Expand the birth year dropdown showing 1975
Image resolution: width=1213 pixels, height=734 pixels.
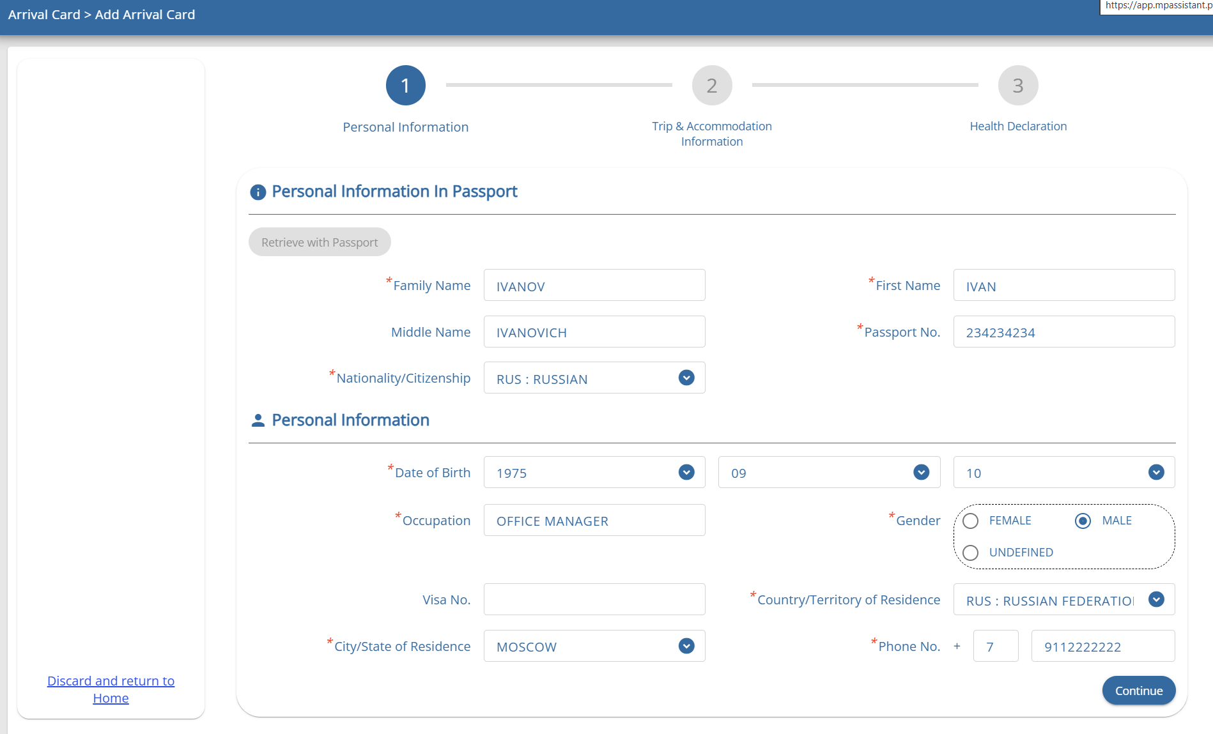coord(686,473)
